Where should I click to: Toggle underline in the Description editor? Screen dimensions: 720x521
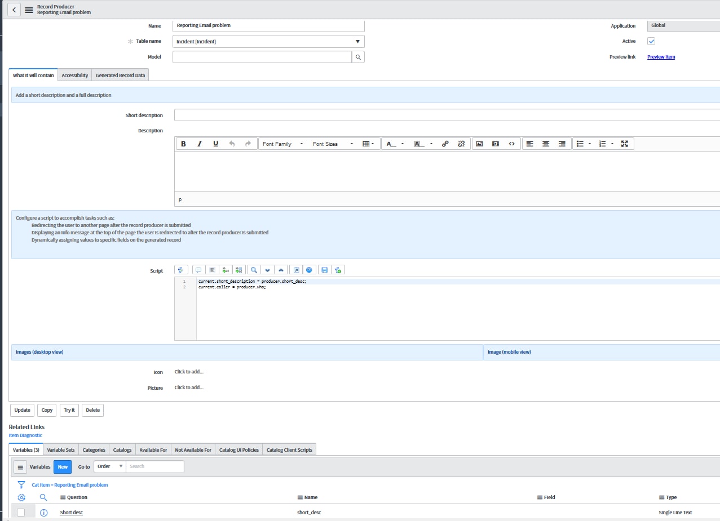[215, 144]
